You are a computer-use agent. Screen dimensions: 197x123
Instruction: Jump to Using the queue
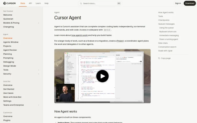pyautogui.click(x=166, y=28)
